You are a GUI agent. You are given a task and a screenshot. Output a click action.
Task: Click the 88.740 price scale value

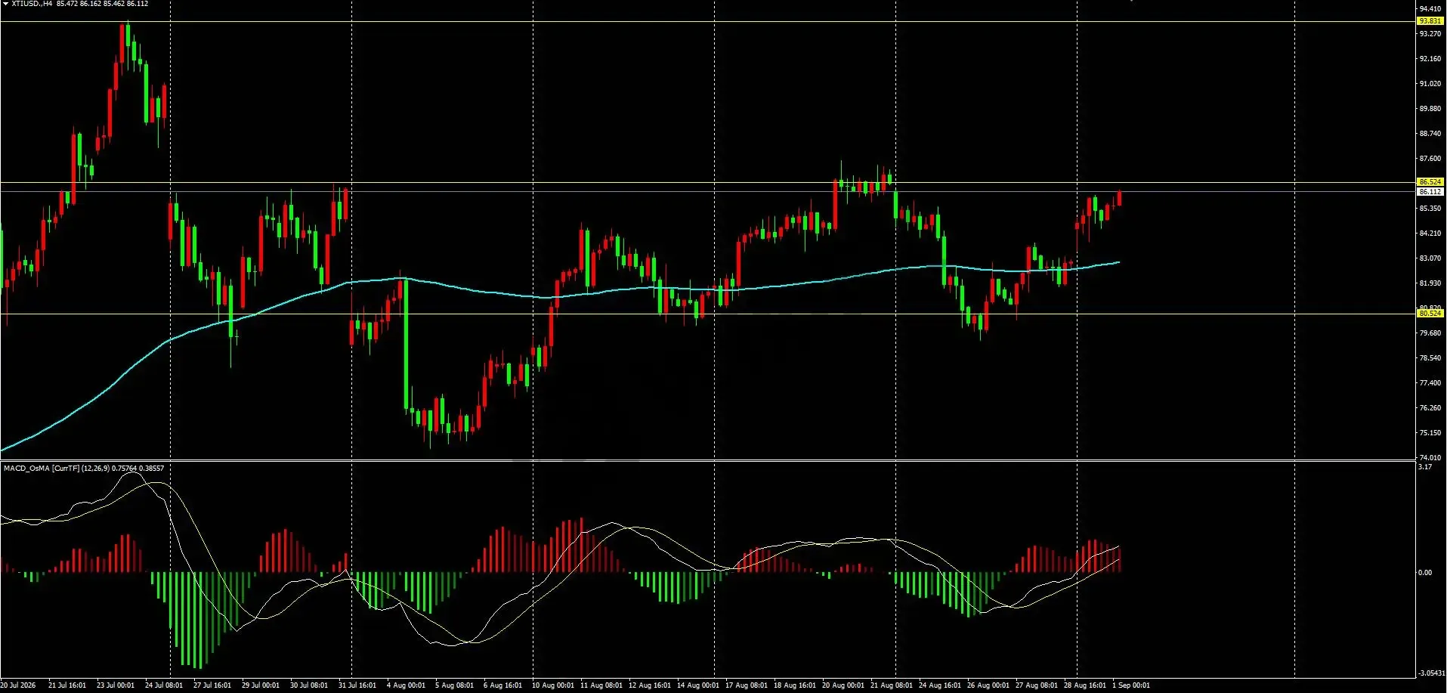[x=1430, y=134]
